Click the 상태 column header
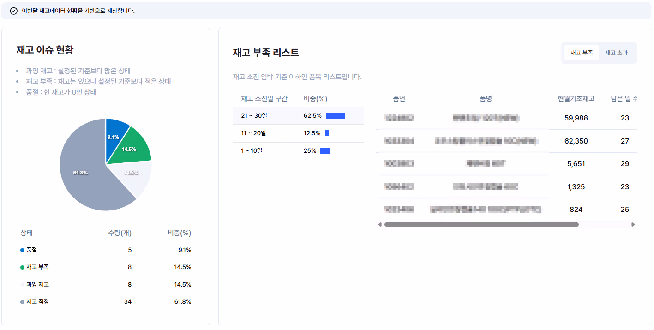The width and height of the screenshot is (654, 330). point(26,233)
